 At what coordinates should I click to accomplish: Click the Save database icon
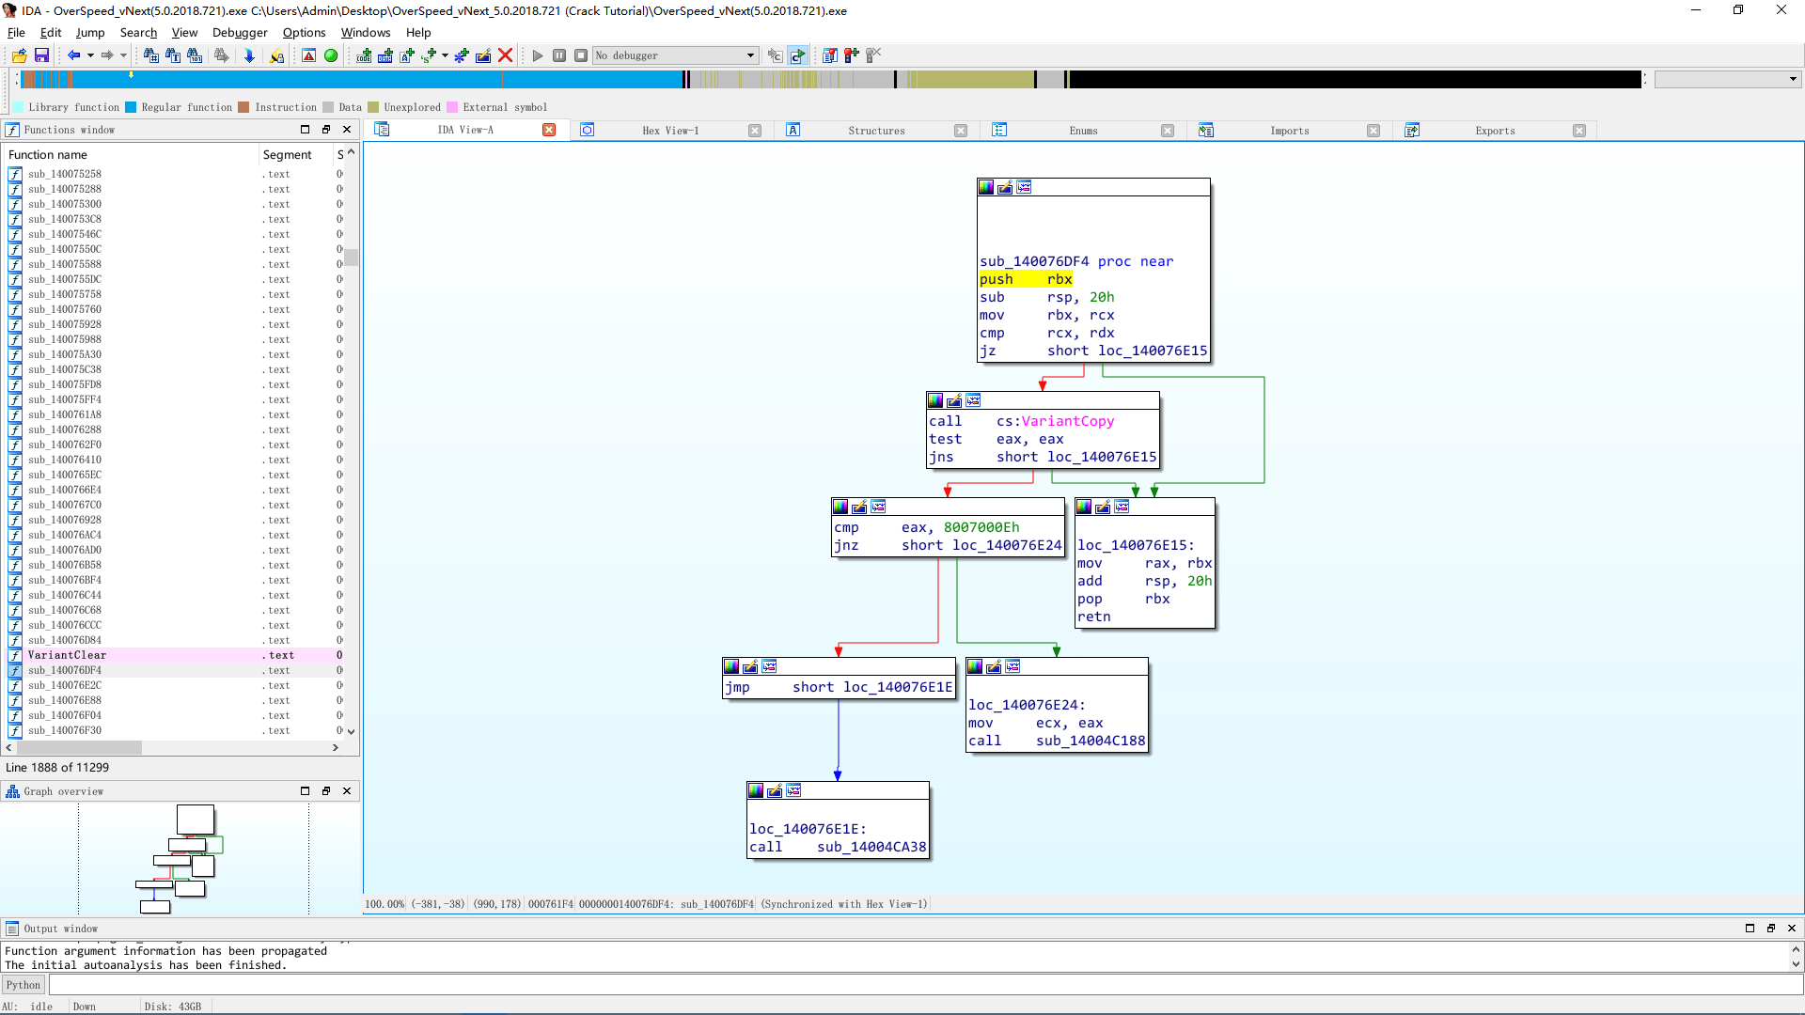41,55
